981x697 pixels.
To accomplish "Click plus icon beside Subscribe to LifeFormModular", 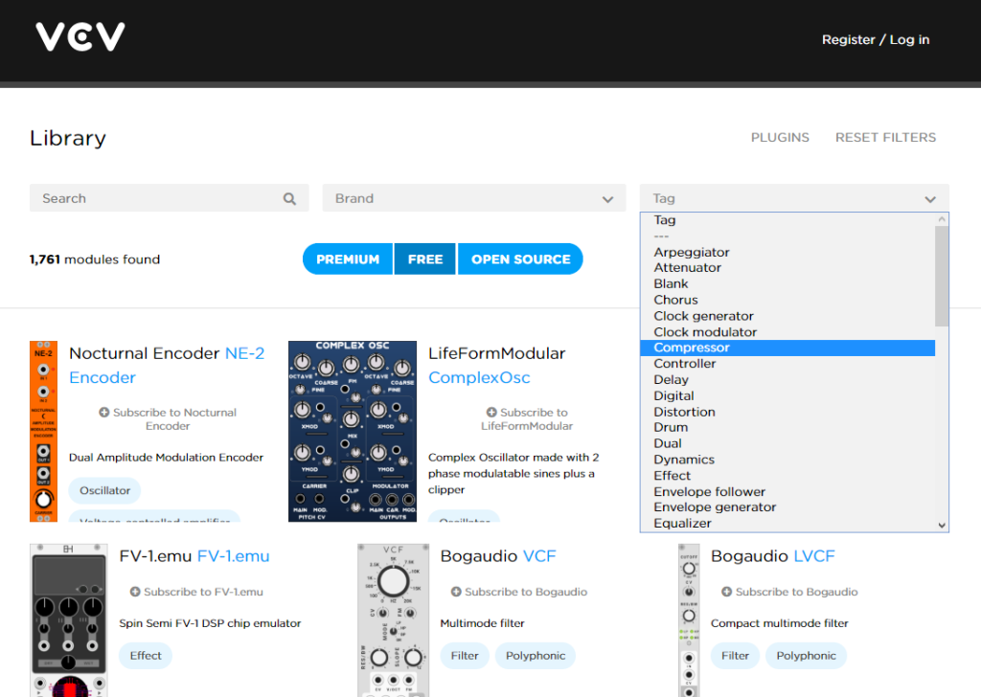I will coord(490,413).
